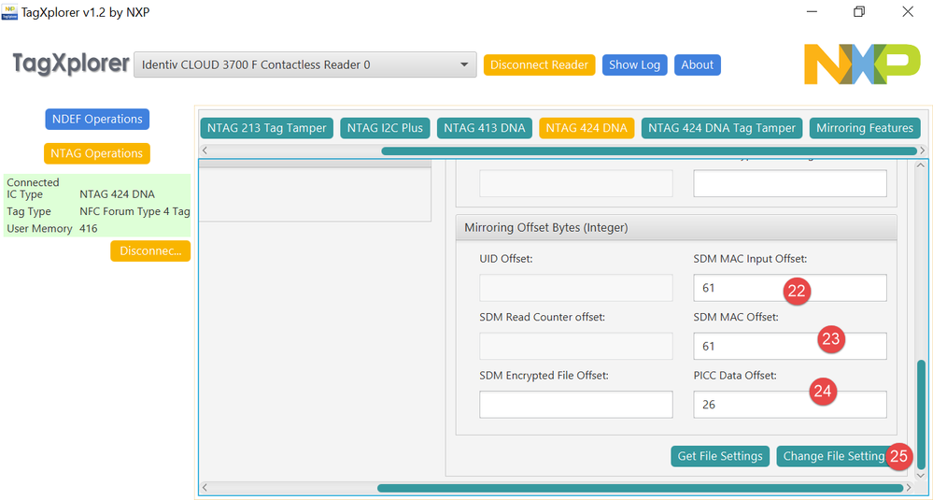Click tab strip scroll right arrow

[x=923, y=150]
